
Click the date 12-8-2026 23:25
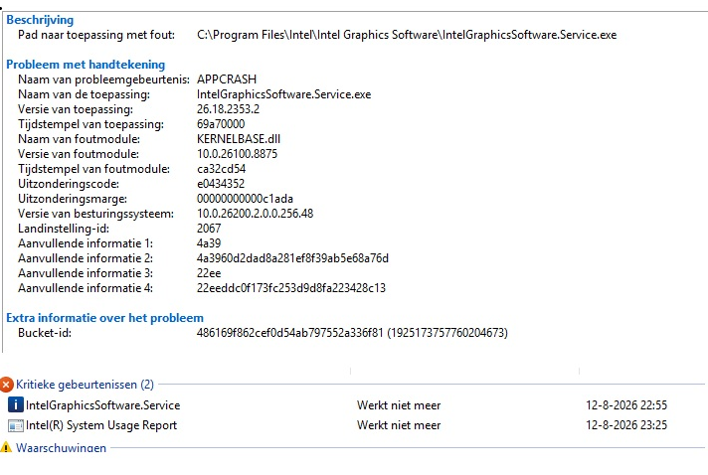pos(626,425)
